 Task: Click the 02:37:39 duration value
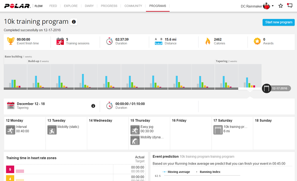point(122,39)
